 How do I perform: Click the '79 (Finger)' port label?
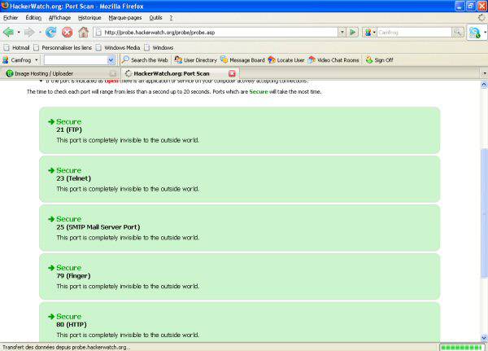coord(73,275)
